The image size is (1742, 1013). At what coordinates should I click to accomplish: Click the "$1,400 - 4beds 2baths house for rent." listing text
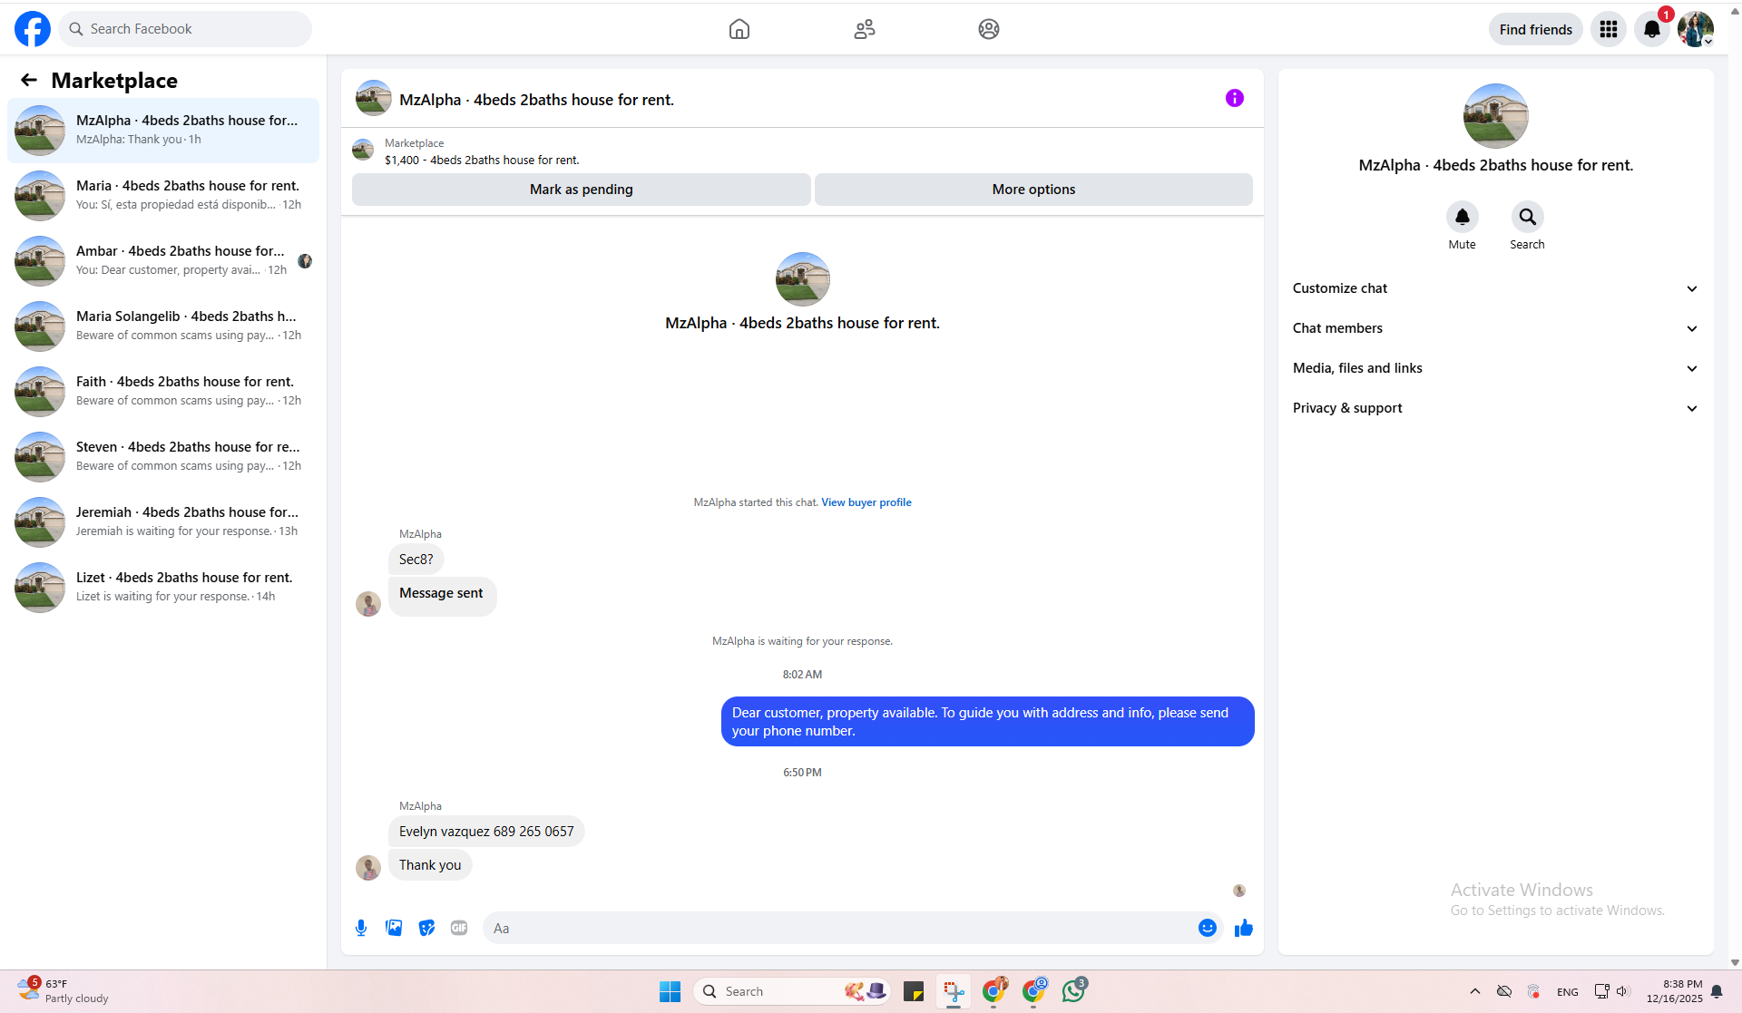[482, 161]
